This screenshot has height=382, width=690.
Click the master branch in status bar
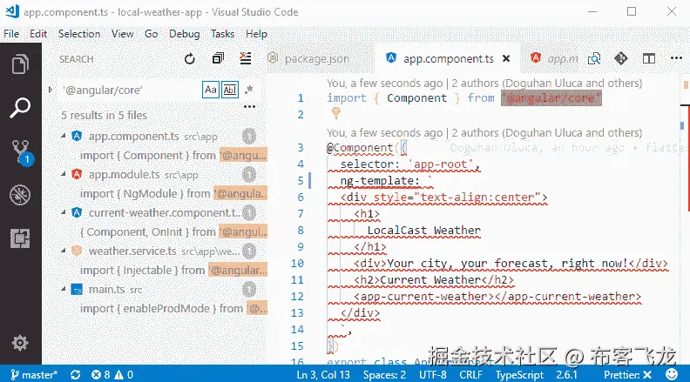(x=34, y=374)
